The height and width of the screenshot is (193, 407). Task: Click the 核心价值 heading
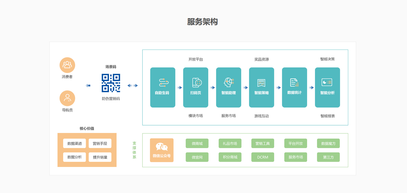(87, 129)
